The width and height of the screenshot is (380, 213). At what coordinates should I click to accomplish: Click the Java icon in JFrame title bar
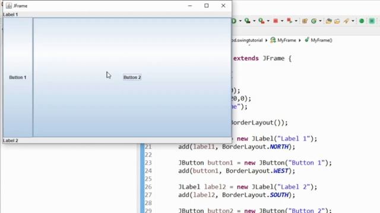click(x=9, y=5)
